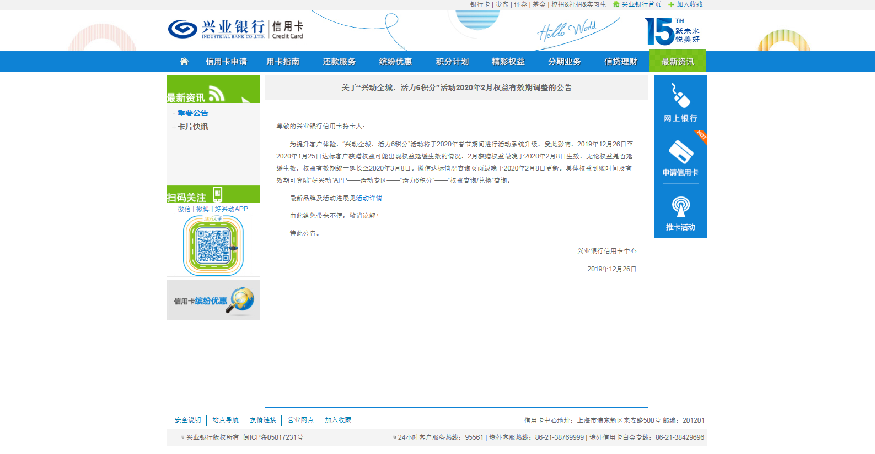Open the 积分计划 menu

pyautogui.click(x=452, y=62)
